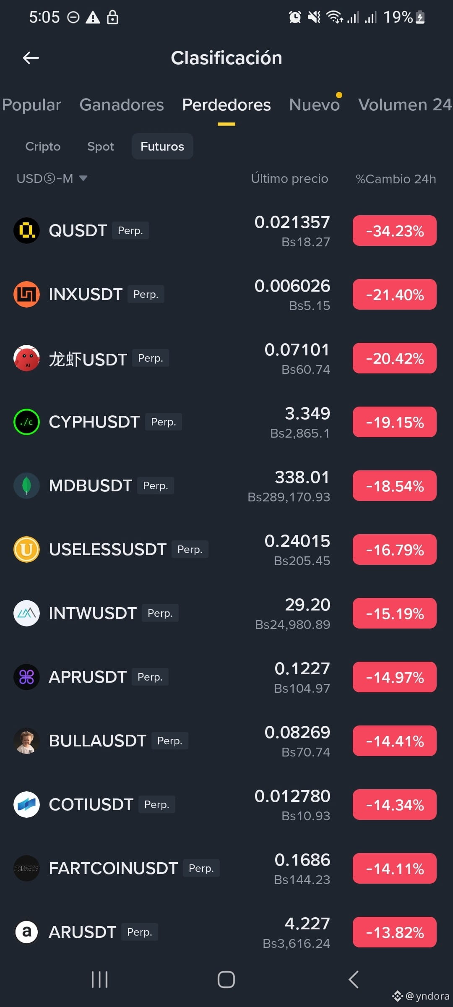Select the Futuros filter chip

click(x=162, y=146)
